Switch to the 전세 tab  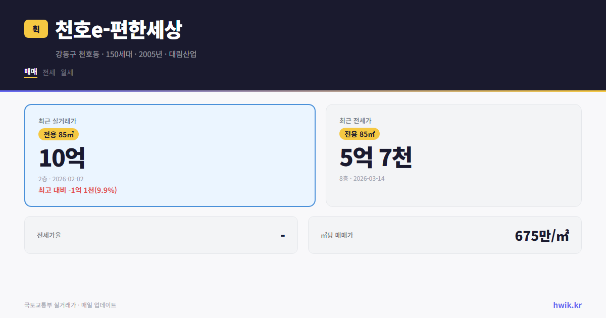[49, 72]
